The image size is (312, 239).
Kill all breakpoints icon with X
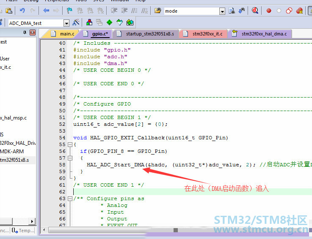pyautogui.click(x=299, y=11)
